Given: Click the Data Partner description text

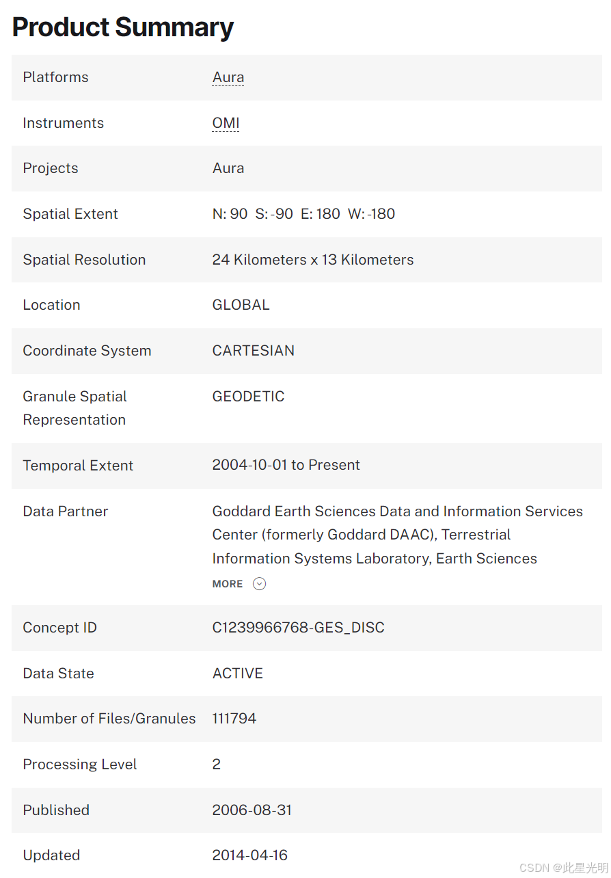Looking at the screenshot, I should coord(398,535).
